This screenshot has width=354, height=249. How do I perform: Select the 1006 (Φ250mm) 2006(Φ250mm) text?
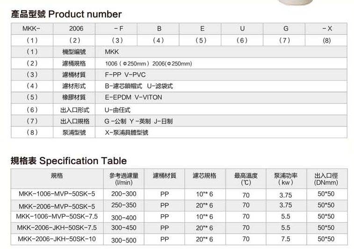coord(149,63)
